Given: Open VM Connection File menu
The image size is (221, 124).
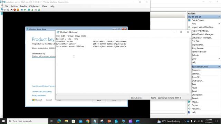Looking at the screenshot, I should (x=7, y=6).
